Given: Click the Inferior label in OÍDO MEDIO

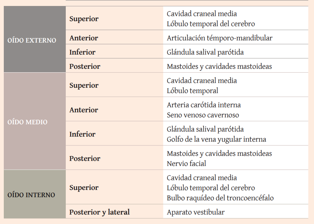Looking at the screenshot, I should pos(82,134).
